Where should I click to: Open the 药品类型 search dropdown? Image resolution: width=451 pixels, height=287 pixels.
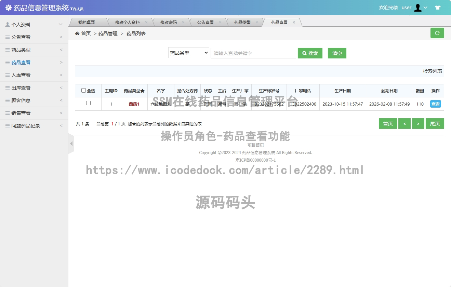click(189, 53)
